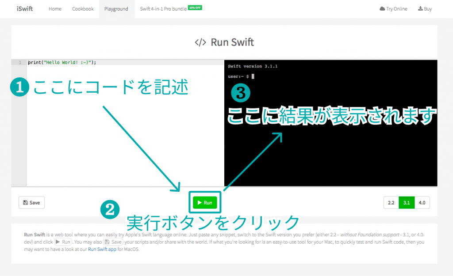The image size is (453, 276).
Task: Click line number 1 in gutter
Action: [x=19, y=62]
